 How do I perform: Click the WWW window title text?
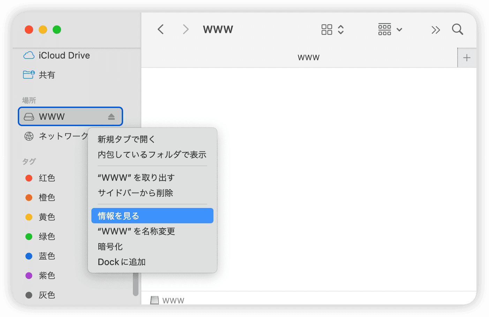218,30
